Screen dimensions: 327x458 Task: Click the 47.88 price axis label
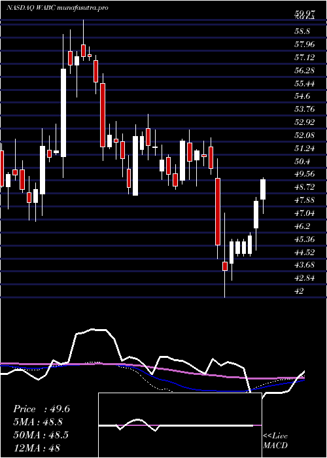305,200
